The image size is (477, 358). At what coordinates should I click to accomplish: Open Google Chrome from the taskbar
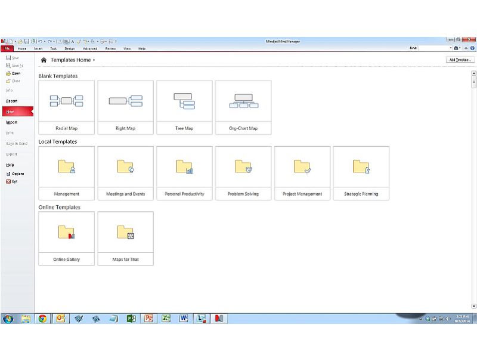tap(42, 319)
